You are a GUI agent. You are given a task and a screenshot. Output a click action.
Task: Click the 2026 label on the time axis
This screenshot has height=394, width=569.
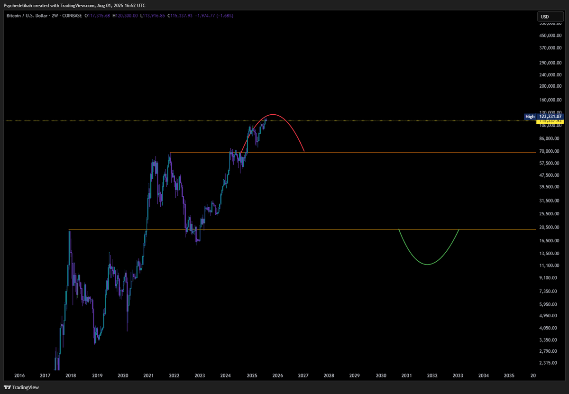pos(277,376)
